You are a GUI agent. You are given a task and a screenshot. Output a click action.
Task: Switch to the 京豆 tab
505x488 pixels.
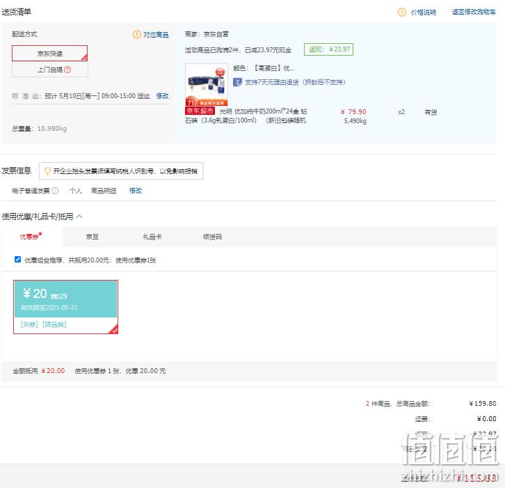[92, 237]
